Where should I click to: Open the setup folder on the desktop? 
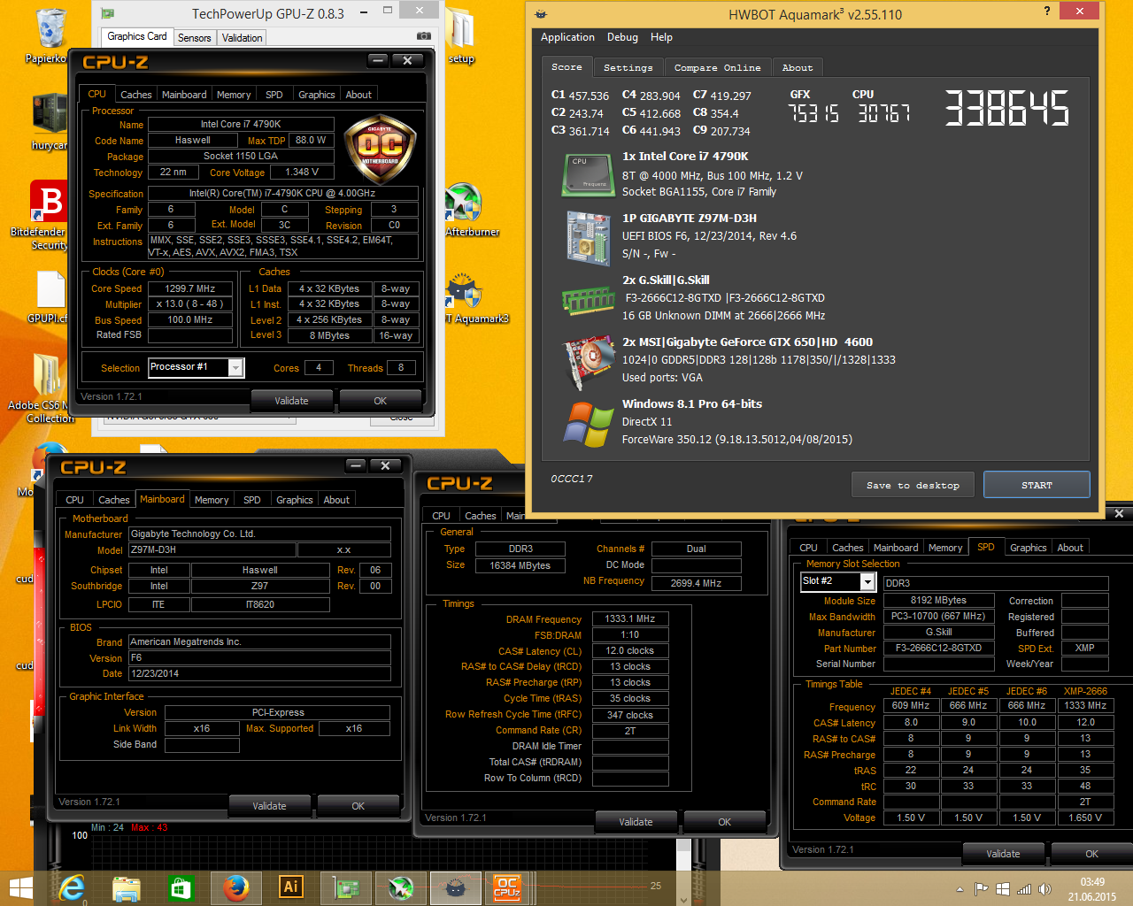(461, 36)
